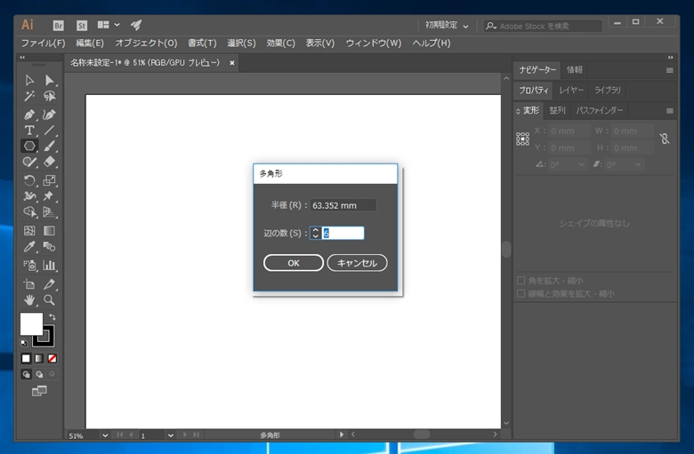Click the white Fill color swatch
The width and height of the screenshot is (694, 454).
[x=31, y=323]
